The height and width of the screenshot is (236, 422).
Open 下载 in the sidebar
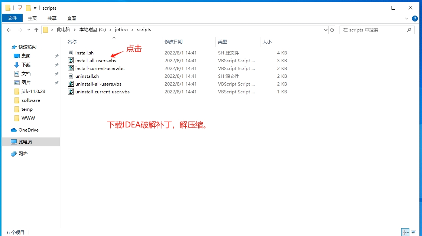26,65
